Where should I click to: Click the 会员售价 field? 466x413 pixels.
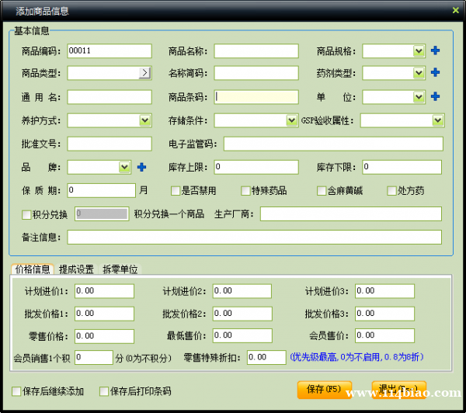pos(384,335)
